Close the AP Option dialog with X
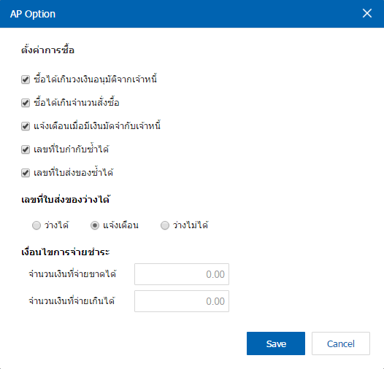The image size is (384, 369). pos(367,13)
